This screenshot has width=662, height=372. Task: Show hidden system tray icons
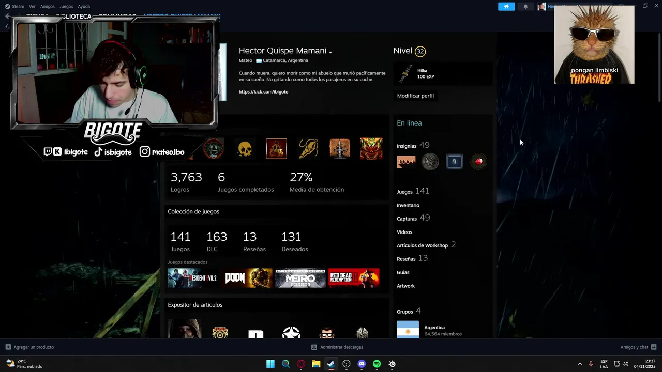click(580, 364)
